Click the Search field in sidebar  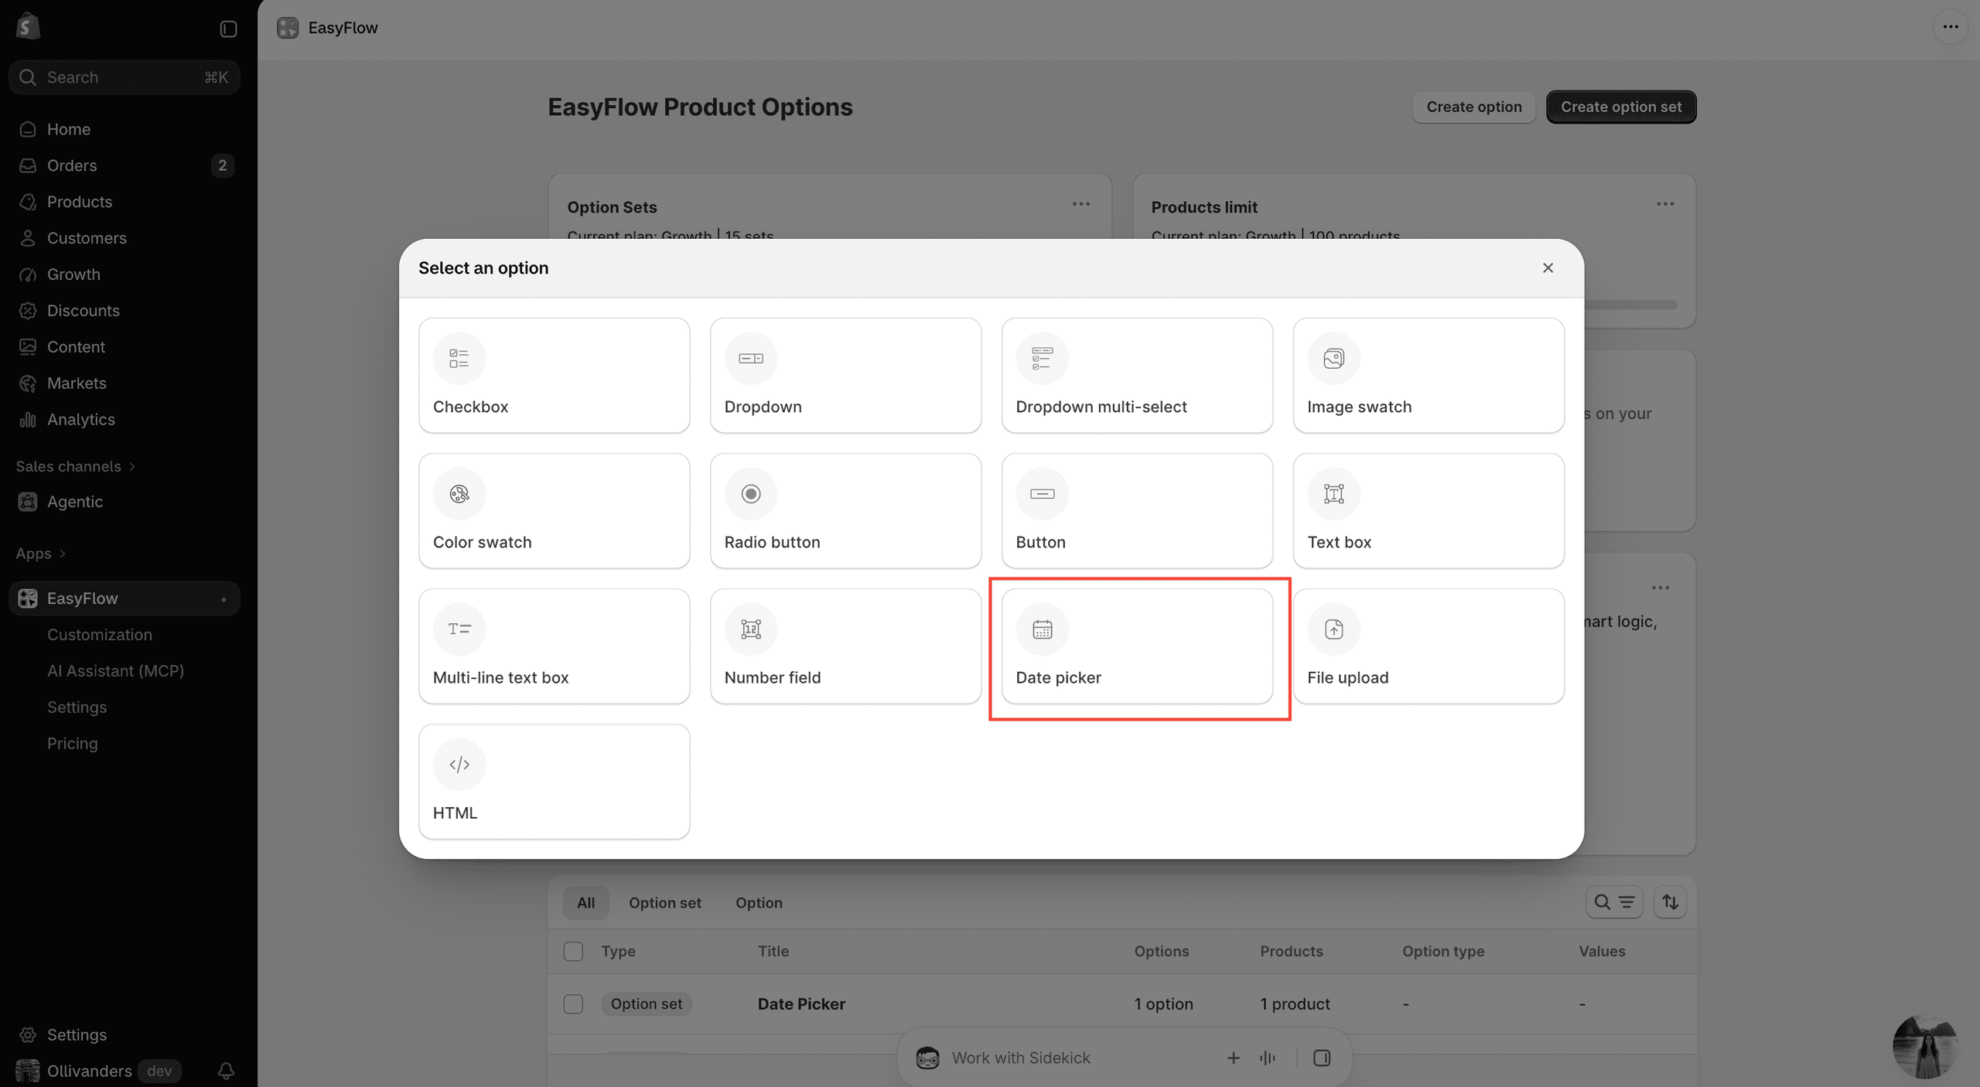point(125,77)
